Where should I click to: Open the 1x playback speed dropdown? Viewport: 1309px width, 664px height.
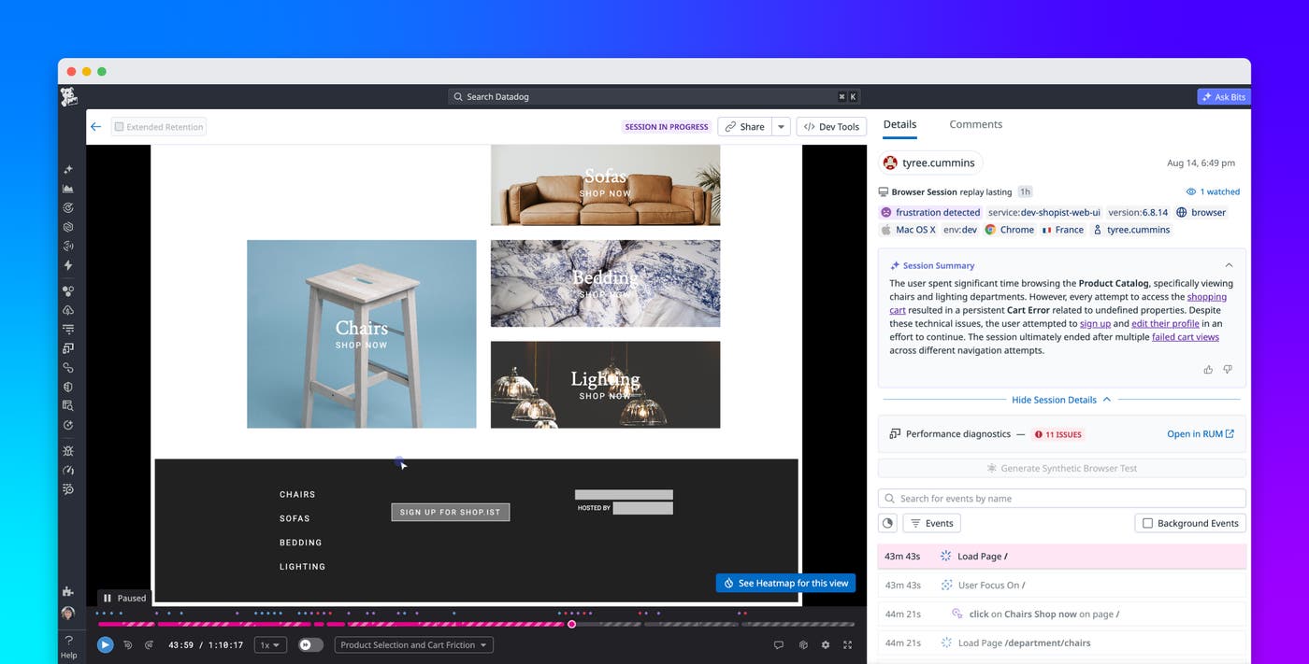(270, 644)
